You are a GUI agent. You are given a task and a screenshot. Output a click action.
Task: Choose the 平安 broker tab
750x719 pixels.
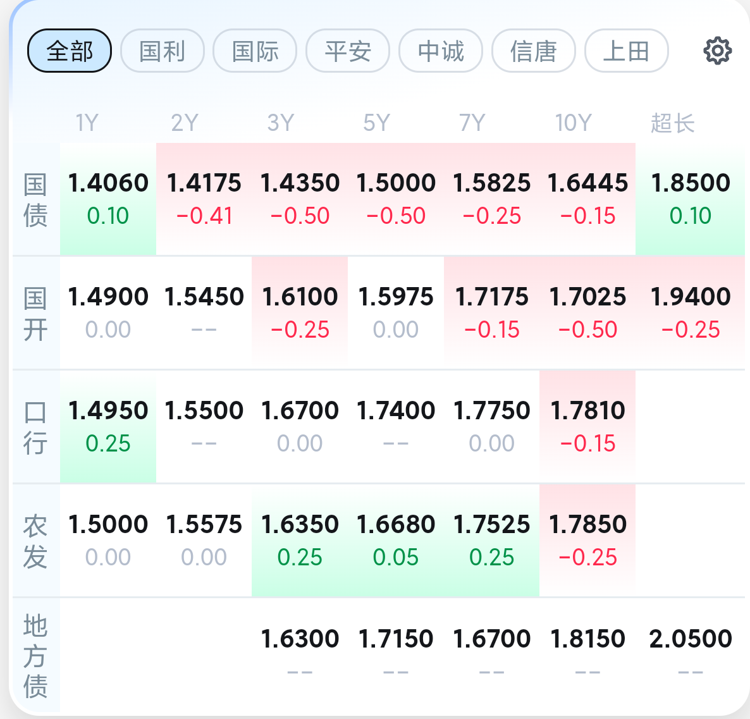click(x=348, y=51)
